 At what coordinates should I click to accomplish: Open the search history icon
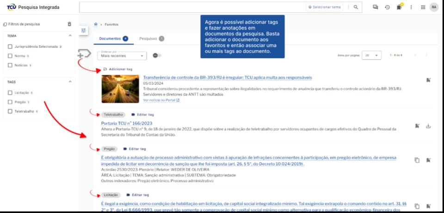tap(387, 7)
